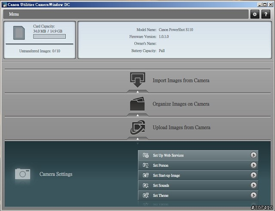The image size is (275, 211).
Task: Maximize the CameraWindow DC window
Action: click(x=265, y=5)
